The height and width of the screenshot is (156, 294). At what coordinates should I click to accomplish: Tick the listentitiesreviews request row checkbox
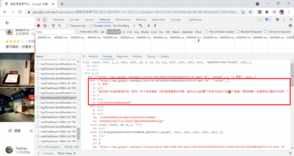[x=38, y=98]
